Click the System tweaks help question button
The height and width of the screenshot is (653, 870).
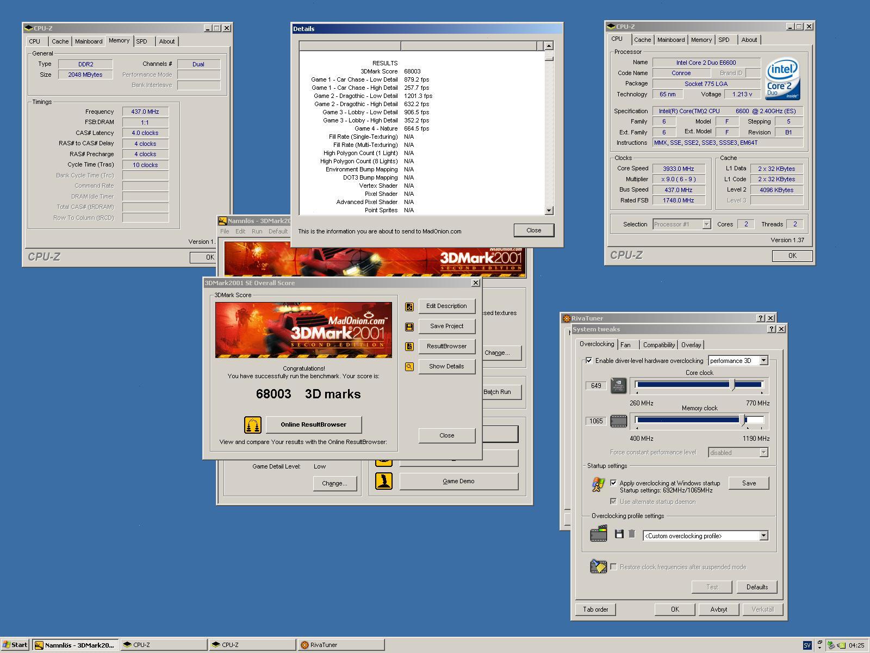click(771, 329)
